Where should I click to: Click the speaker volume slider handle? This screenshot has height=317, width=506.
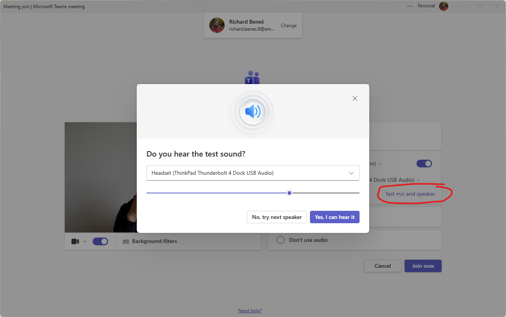point(289,193)
